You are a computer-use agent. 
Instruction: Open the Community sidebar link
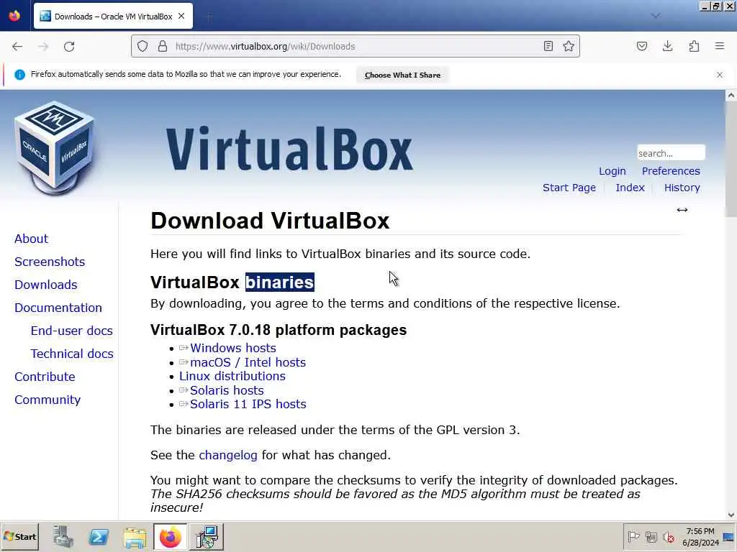[x=48, y=400]
